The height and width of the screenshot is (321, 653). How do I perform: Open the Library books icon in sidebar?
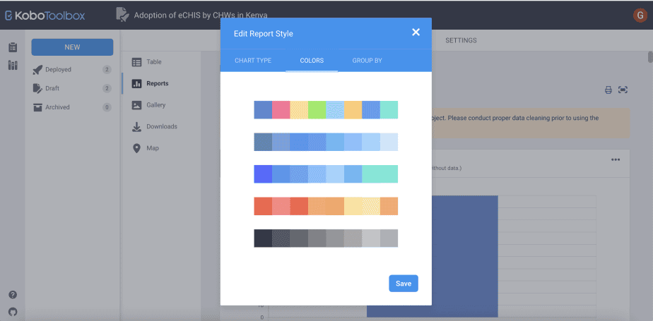coord(13,66)
